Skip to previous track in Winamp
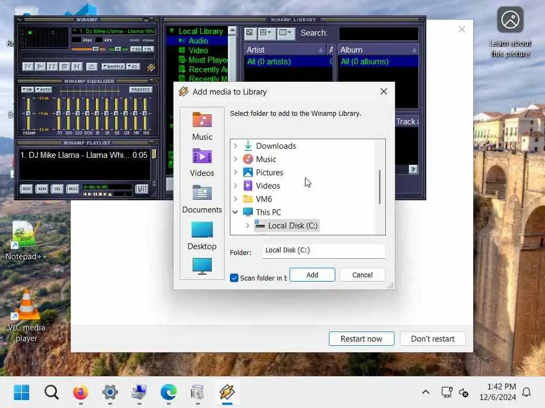Screen dimensions: 545x408 28,66
